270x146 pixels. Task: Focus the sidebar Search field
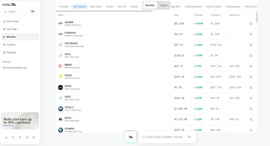20,11
